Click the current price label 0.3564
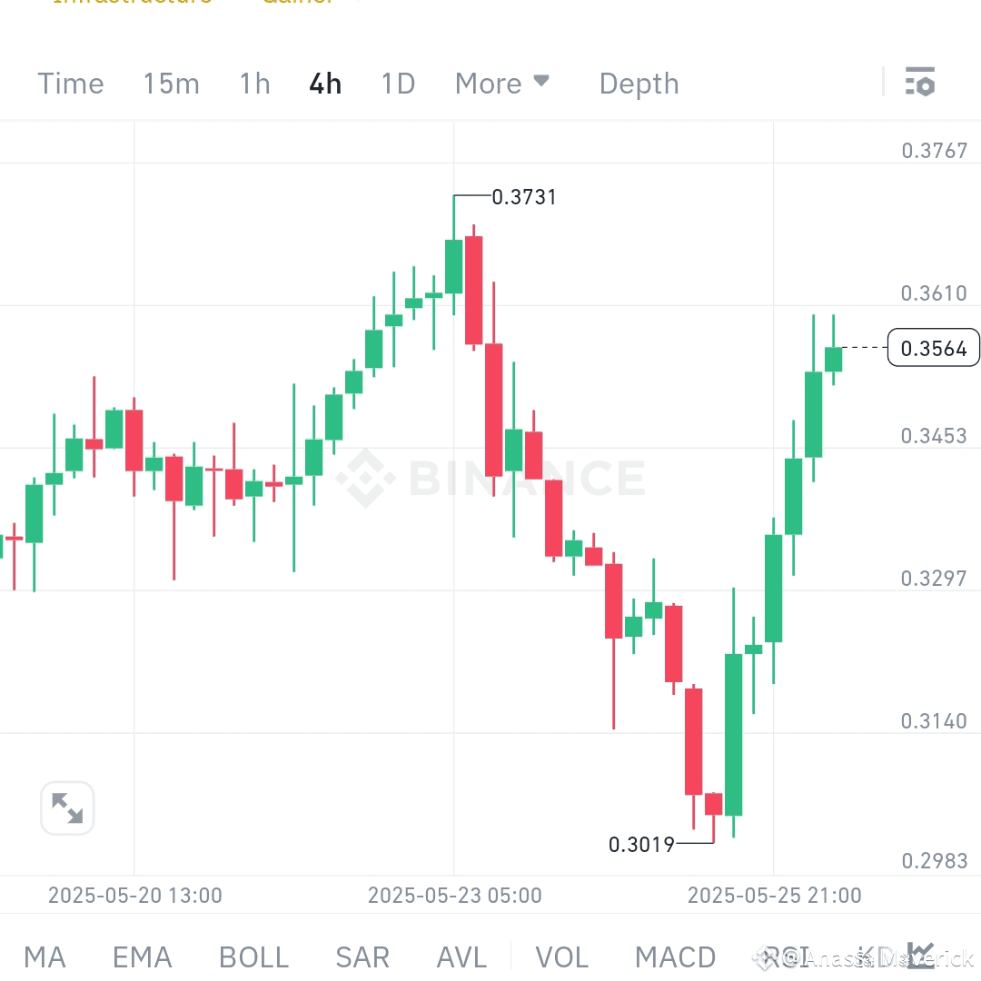The width and height of the screenshot is (981, 981). tap(933, 348)
